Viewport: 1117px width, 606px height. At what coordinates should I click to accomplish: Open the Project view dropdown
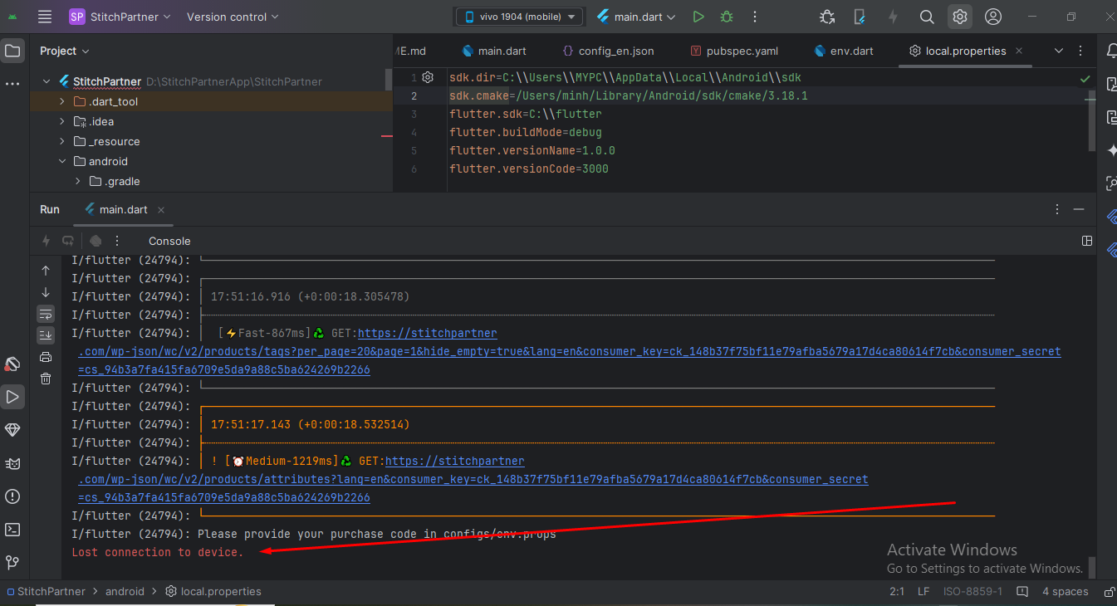(x=65, y=51)
